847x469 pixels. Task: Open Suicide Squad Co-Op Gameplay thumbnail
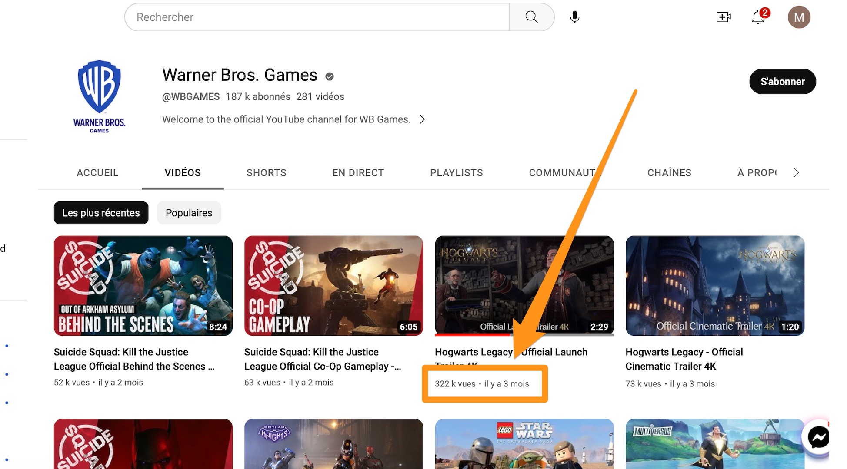pyautogui.click(x=333, y=286)
